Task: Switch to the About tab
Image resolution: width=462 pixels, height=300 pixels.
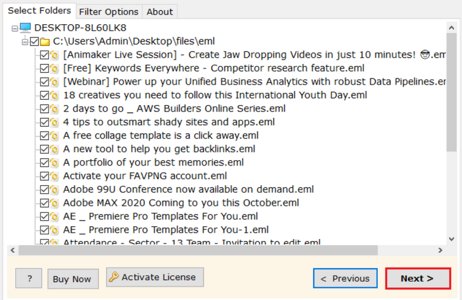Action: (160, 12)
